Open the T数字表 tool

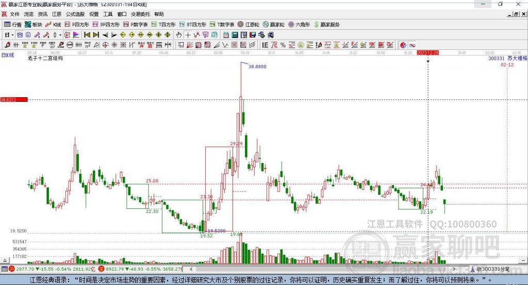point(222,25)
